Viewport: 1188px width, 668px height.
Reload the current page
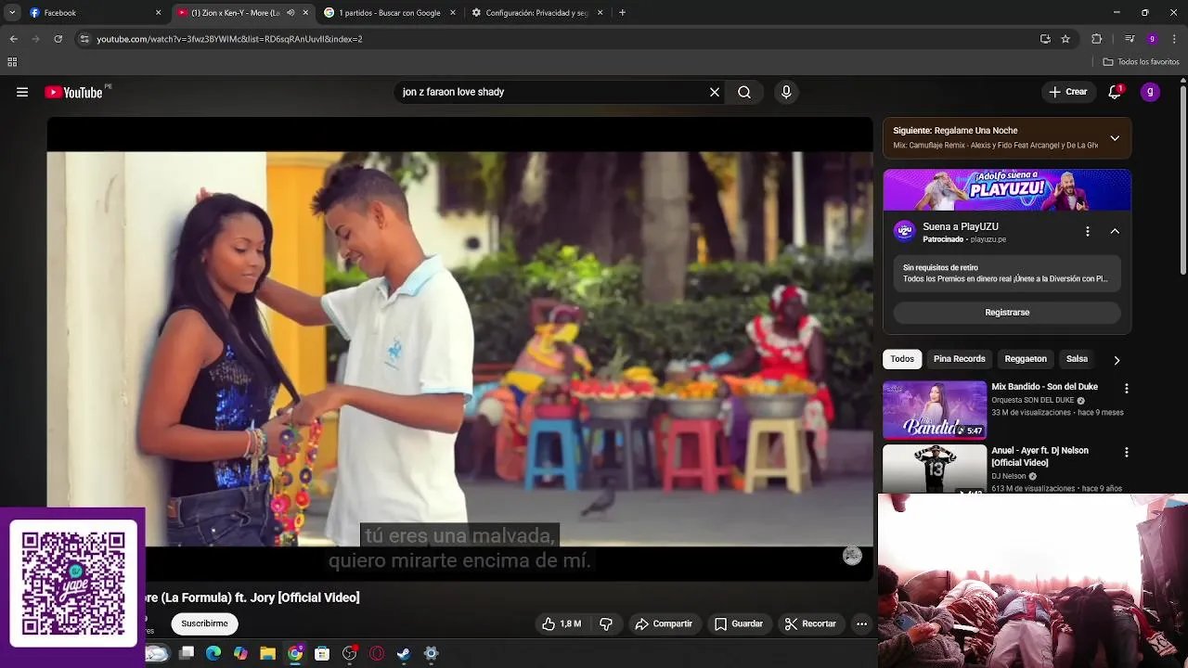pos(58,39)
